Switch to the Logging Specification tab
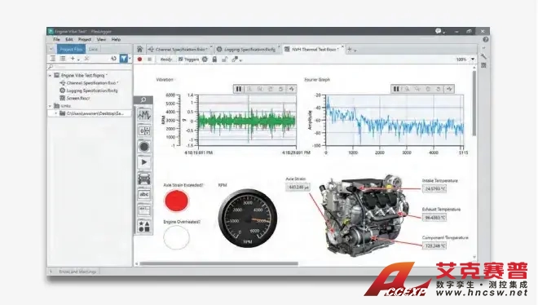This screenshot has width=538, height=305. (x=246, y=50)
